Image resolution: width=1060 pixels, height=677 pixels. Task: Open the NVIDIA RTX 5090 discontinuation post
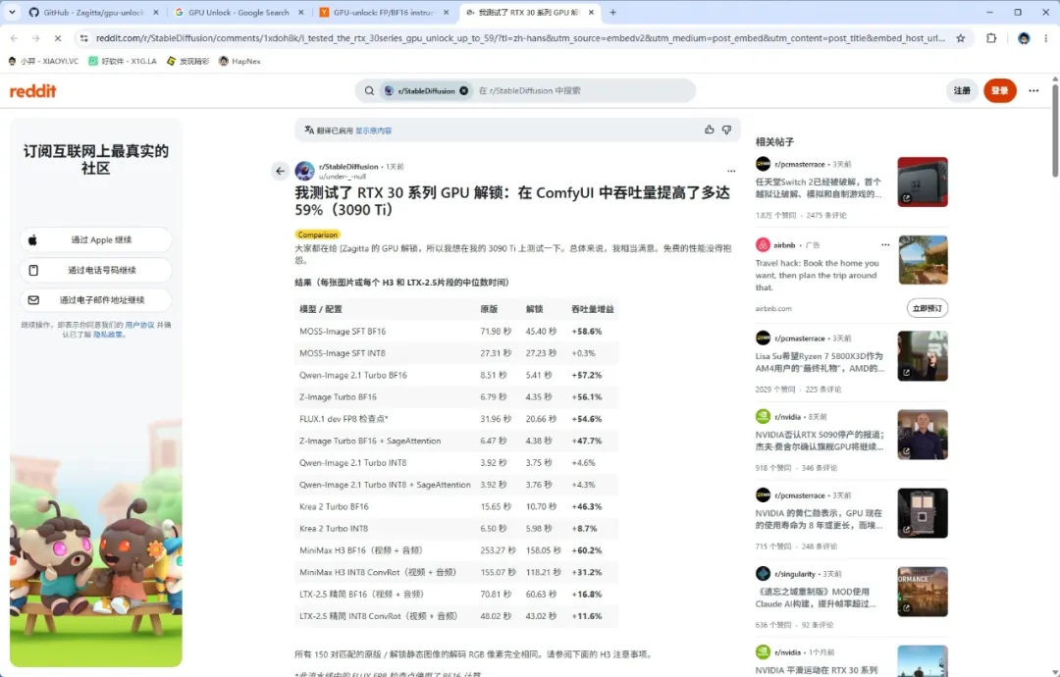[820, 441]
